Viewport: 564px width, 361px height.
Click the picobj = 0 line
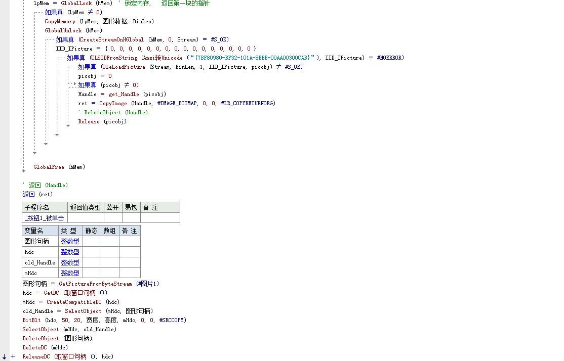[x=95, y=76]
